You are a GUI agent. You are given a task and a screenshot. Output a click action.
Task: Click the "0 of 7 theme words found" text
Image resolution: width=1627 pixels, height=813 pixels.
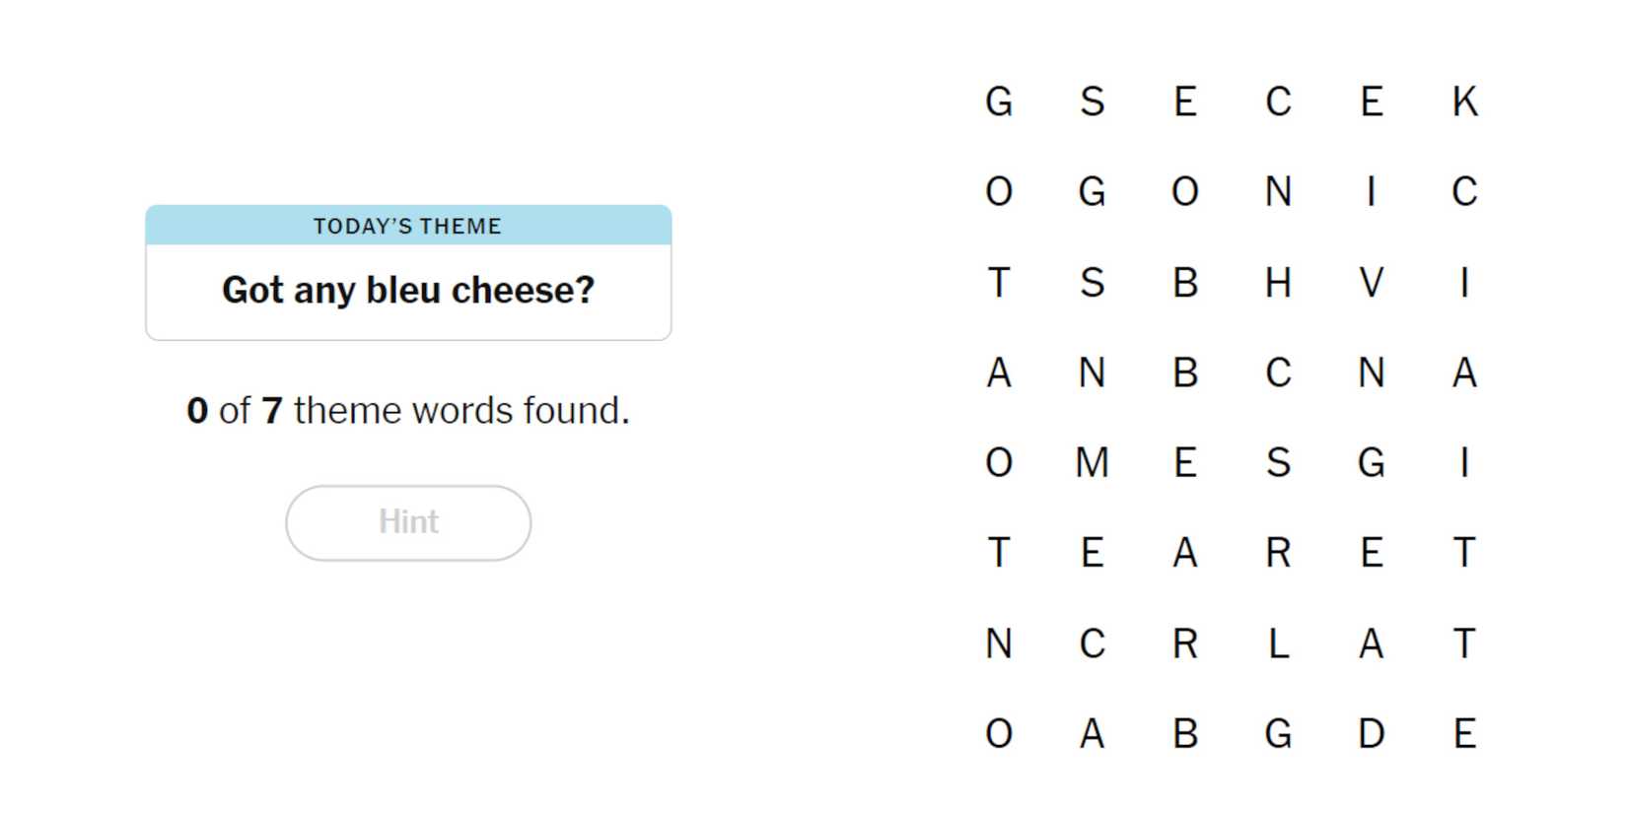click(408, 411)
